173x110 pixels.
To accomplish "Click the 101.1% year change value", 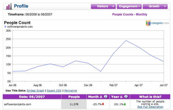I will (119, 104).
